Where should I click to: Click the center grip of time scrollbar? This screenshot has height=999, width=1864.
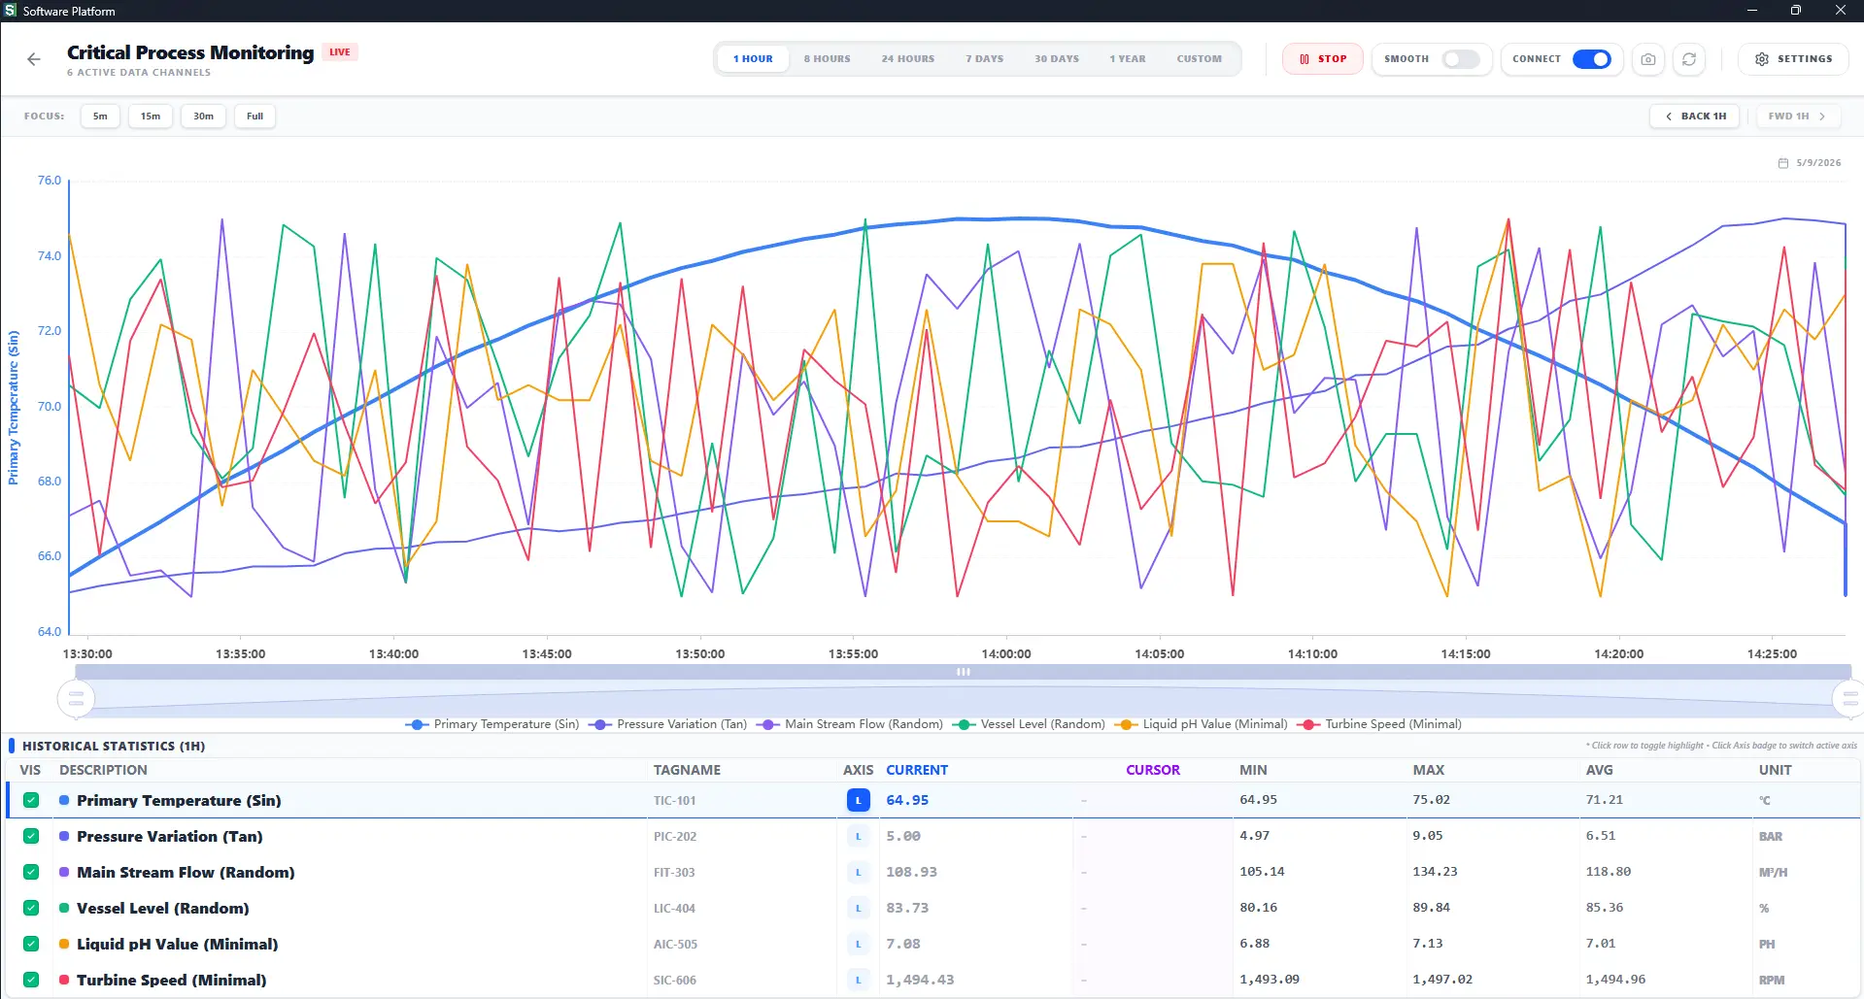tap(963, 672)
